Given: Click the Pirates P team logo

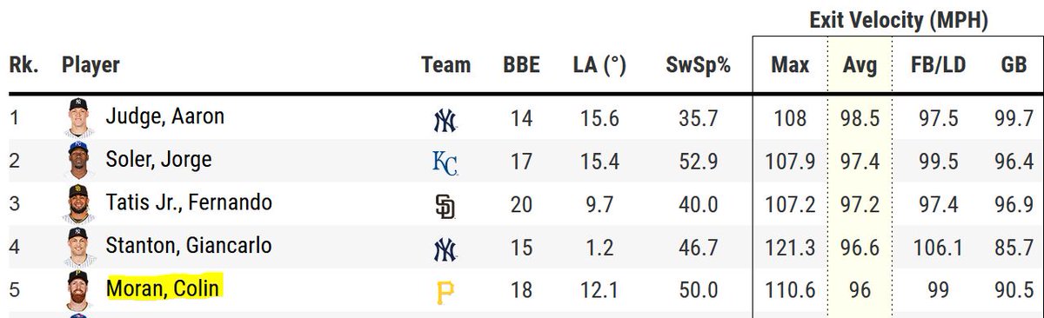Looking at the screenshot, I should point(445,294).
